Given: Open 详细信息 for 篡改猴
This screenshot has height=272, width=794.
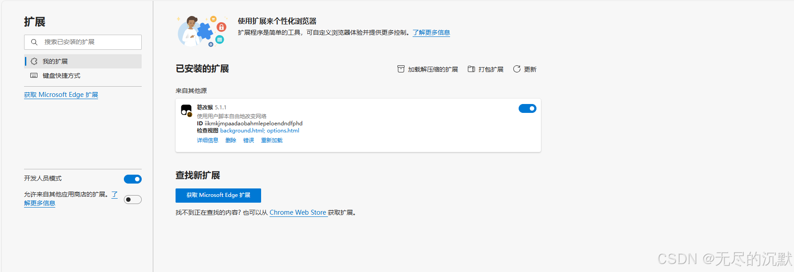Looking at the screenshot, I should 208,140.
